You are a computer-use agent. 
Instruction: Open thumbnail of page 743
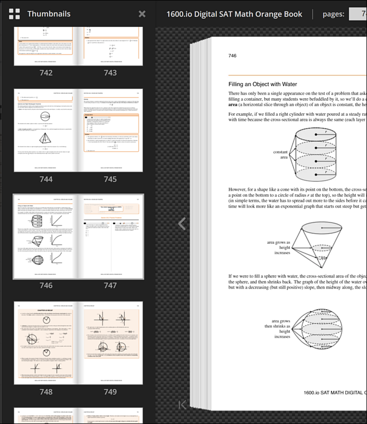[x=111, y=46]
